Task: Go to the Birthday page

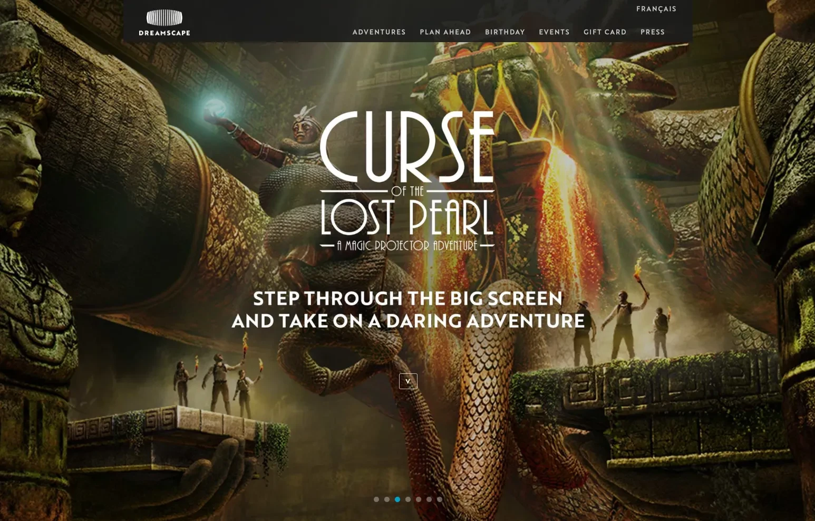Action: click(505, 32)
